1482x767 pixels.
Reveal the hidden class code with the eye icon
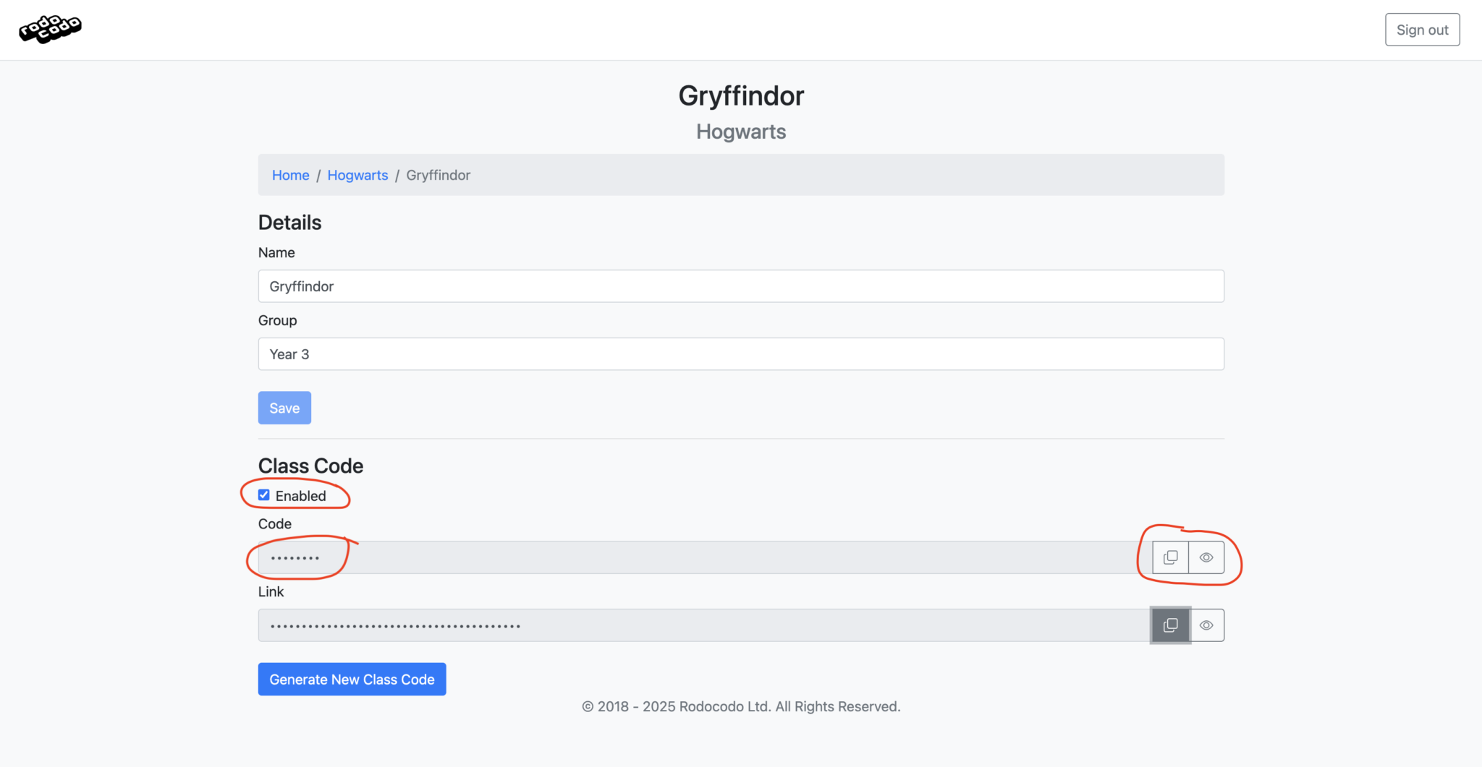[1206, 557]
